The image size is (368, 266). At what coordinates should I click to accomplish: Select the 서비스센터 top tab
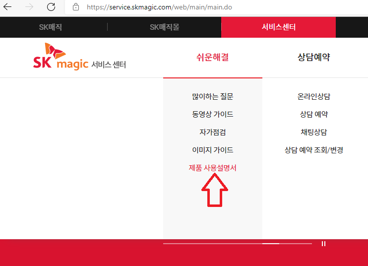pos(278,27)
